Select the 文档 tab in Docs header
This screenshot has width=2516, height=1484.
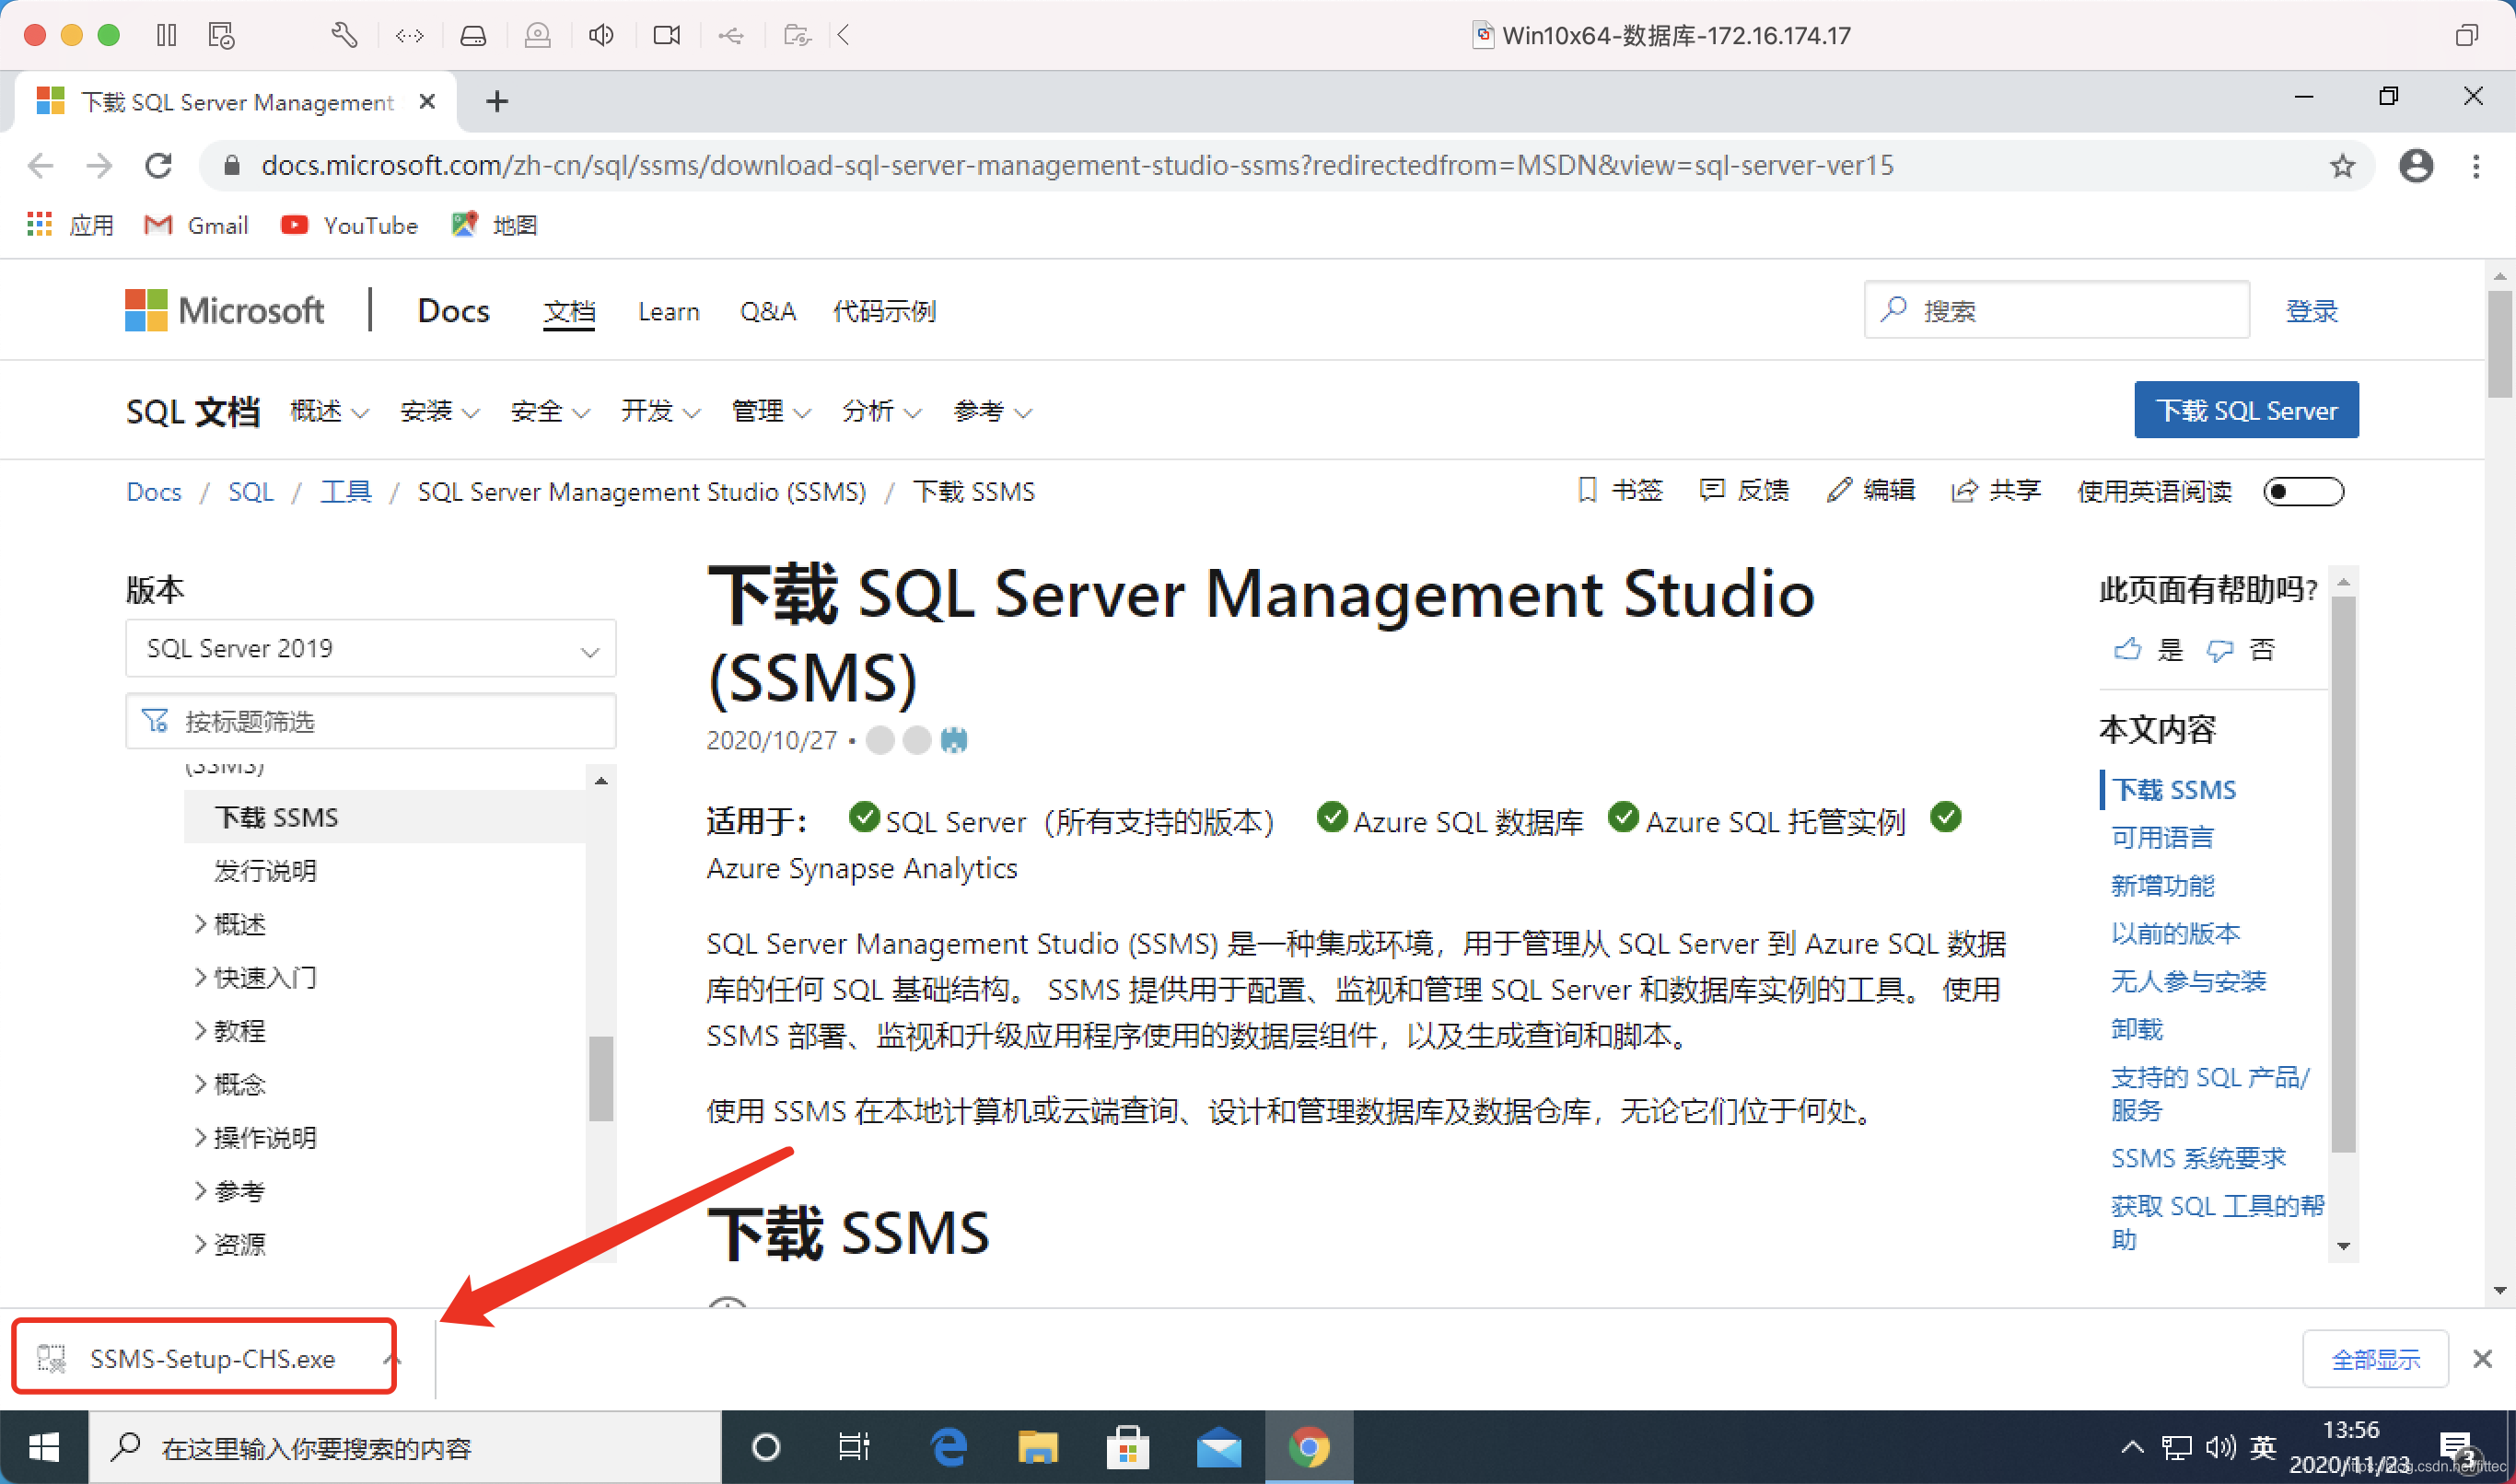pos(569,311)
